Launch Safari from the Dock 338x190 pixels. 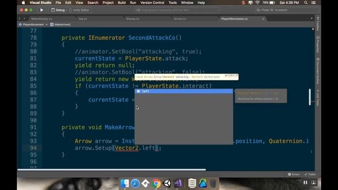click(x=135, y=183)
